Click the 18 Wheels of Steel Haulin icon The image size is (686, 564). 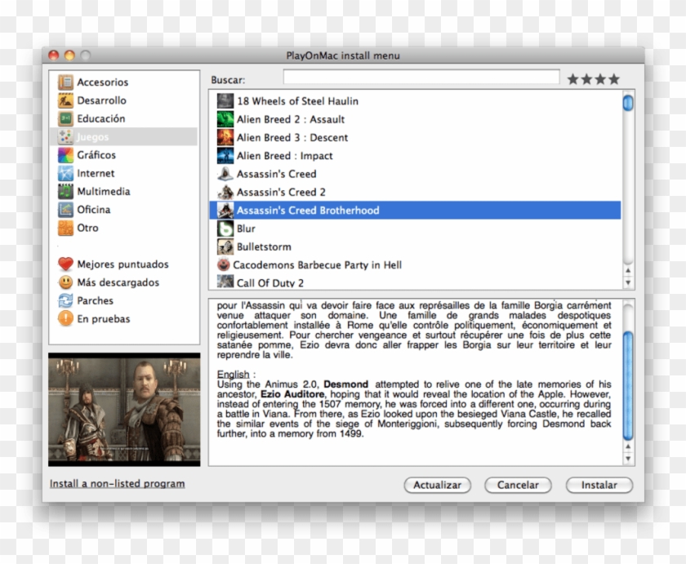pyautogui.click(x=225, y=101)
